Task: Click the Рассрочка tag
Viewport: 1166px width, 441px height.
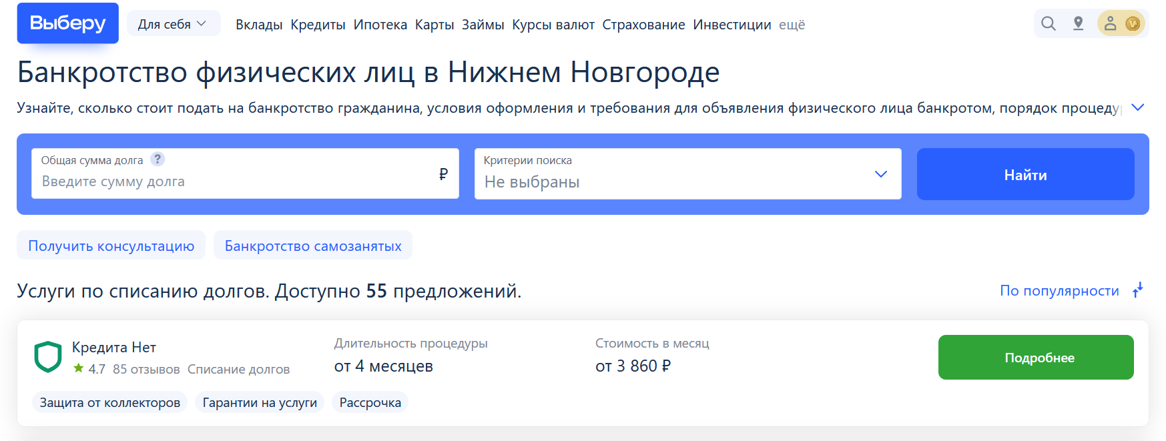Action: click(x=370, y=402)
